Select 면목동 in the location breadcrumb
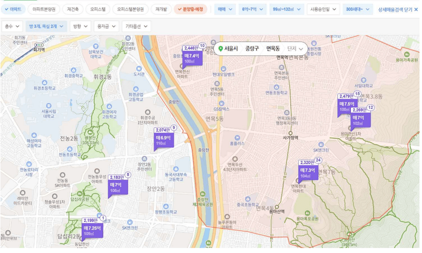This screenshot has height=253, width=422. (273, 48)
